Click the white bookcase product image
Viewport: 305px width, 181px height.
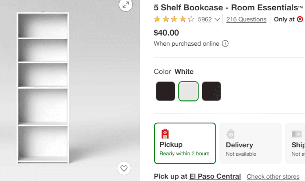[x=43, y=87]
